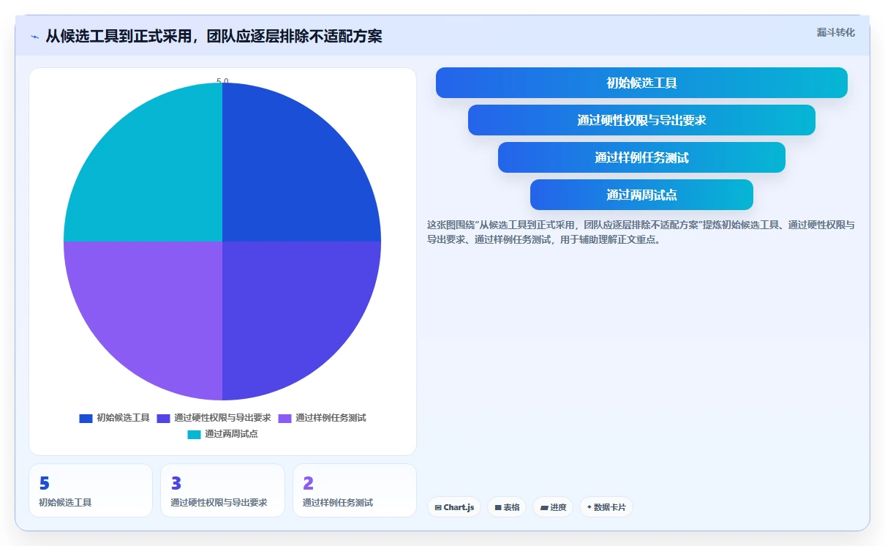Viewport: 885px width, 546px height.
Task: Toggle 初始候选工具 legend swatch
Action: (86, 418)
